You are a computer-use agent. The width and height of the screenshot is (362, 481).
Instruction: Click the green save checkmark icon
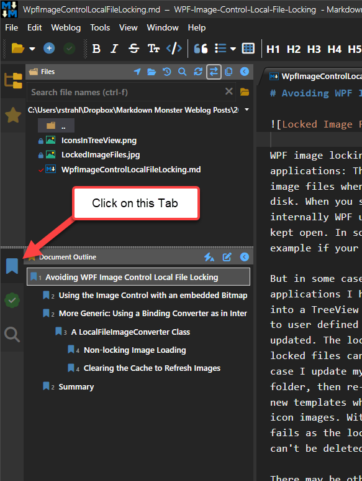pyautogui.click(x=69, y=48)
